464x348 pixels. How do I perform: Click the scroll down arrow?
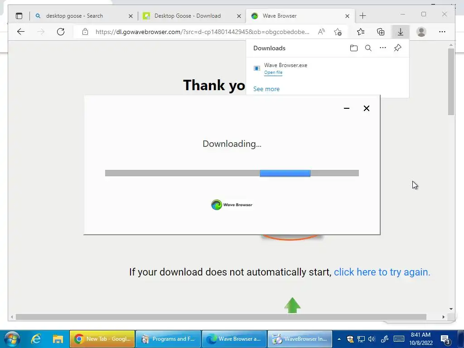pos(451,309)
